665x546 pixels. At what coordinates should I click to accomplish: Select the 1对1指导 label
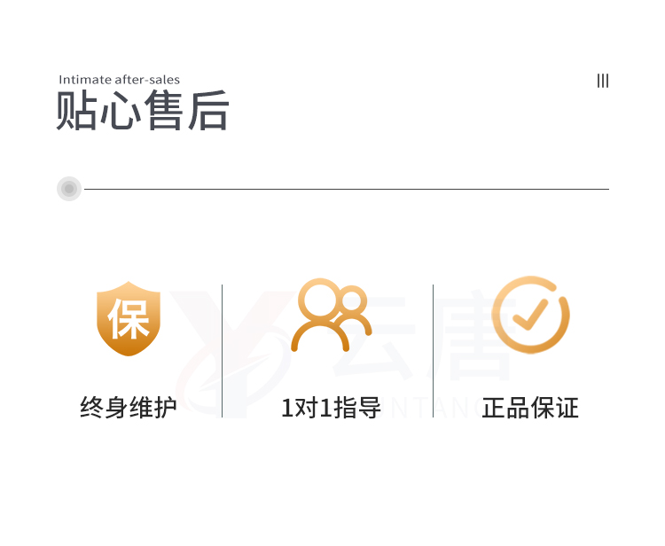coord(332,408)
